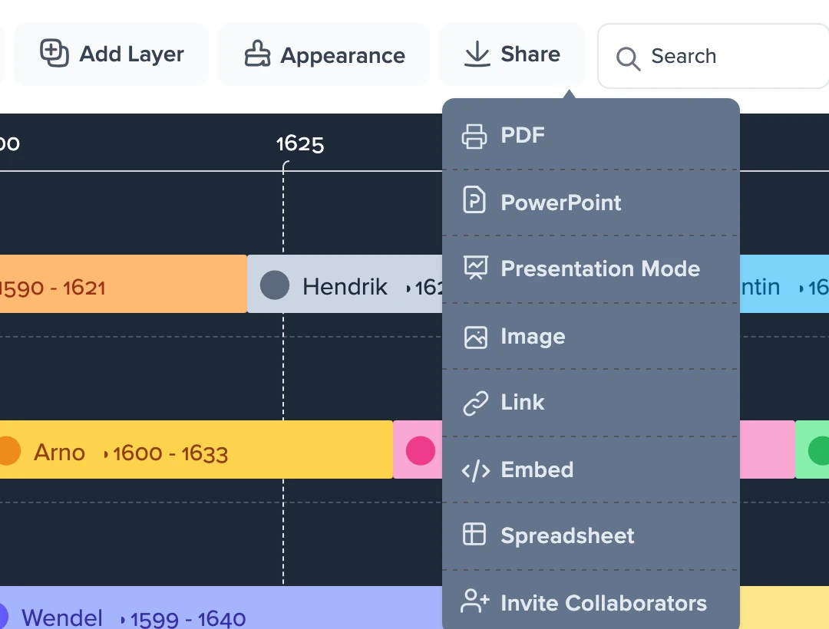The width and height of the screenshot is (829, 629).
Task: Select the light blue bar ending in 'ntin'
Action: (x=784, y=284)
